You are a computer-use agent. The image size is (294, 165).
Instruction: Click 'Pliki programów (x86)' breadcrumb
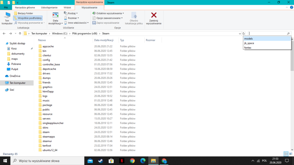point(85,34)
